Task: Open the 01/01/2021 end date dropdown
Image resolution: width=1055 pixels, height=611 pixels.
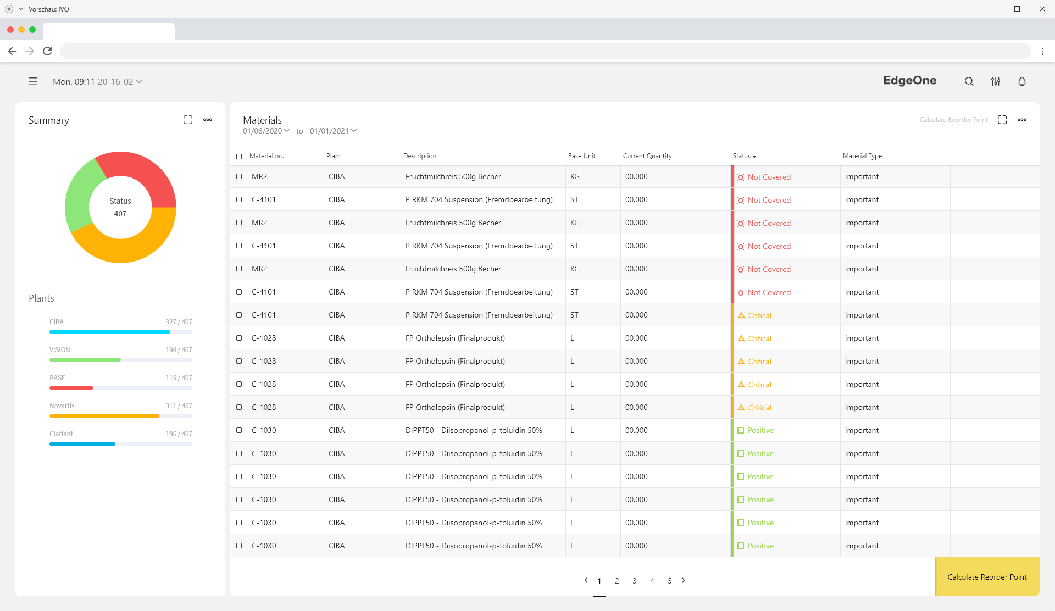Action: point(333,131)
